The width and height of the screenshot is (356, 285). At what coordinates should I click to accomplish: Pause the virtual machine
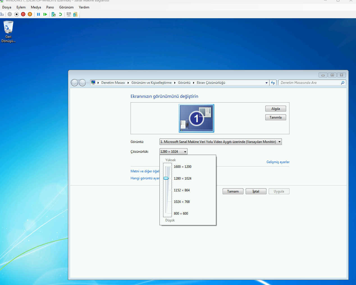click(x=38, y=14)
